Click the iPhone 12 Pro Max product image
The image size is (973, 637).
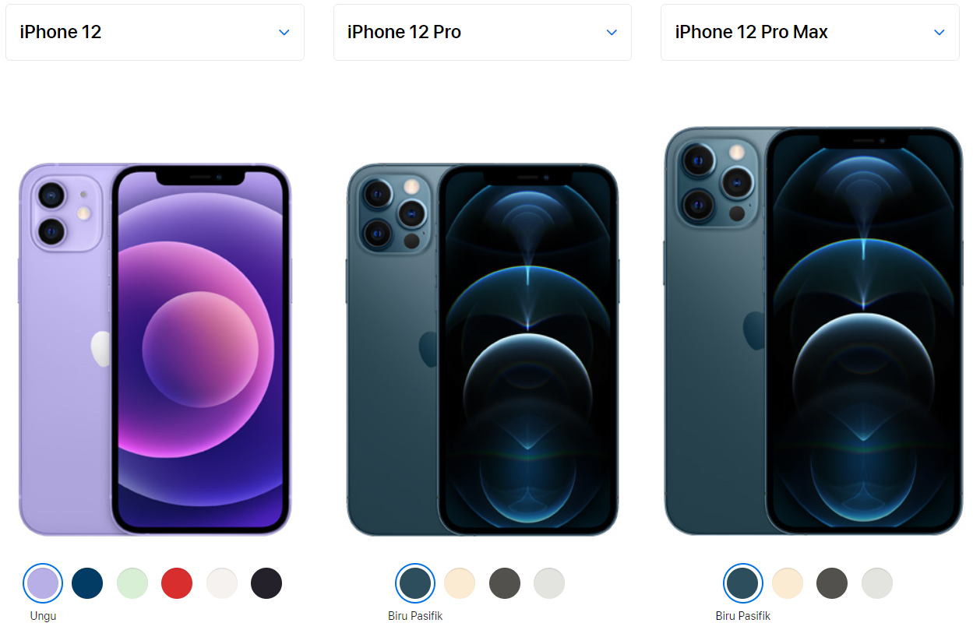point(813,331)
